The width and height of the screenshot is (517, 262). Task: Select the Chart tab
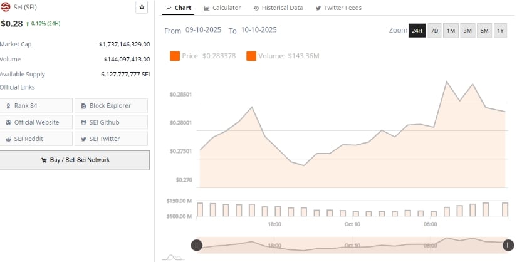pos(179,8)
